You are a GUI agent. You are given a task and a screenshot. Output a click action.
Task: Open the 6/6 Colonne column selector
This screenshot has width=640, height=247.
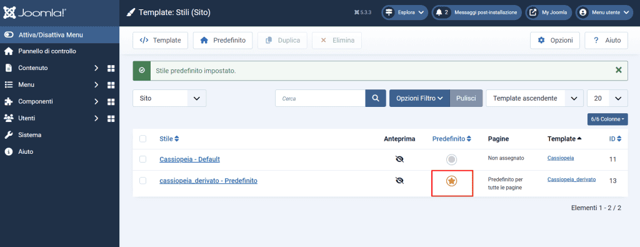[607, 119]
